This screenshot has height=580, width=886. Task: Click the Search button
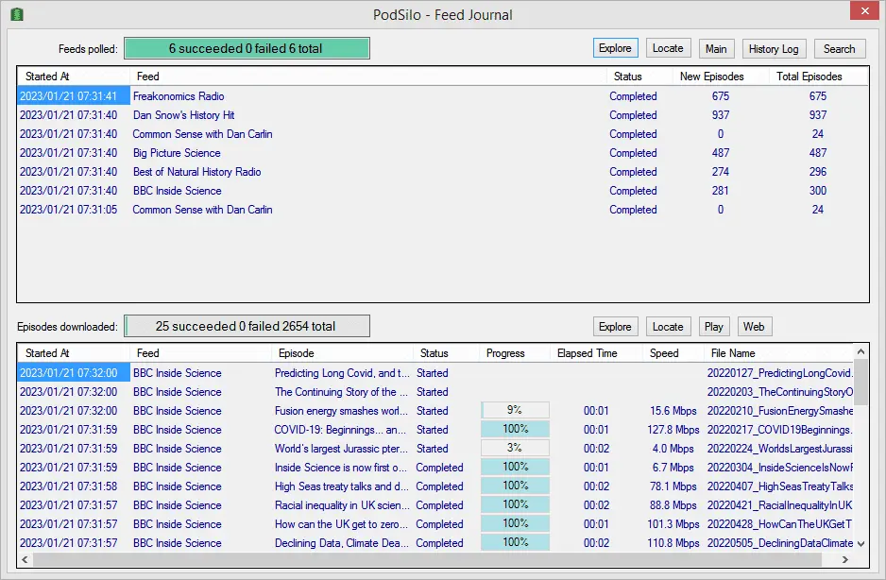coord(839,49)
